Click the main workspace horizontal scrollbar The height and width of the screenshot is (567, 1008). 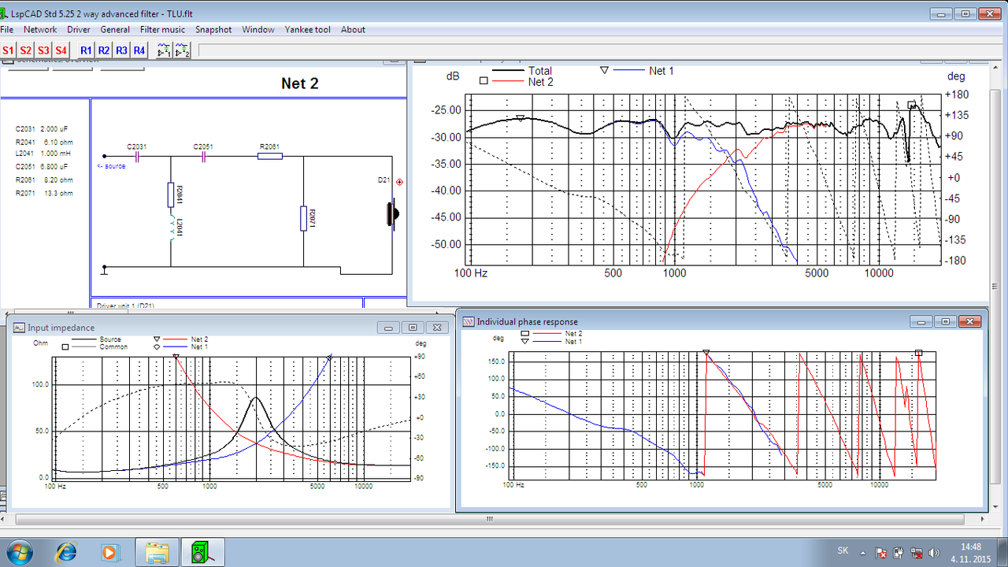(488, 519)
